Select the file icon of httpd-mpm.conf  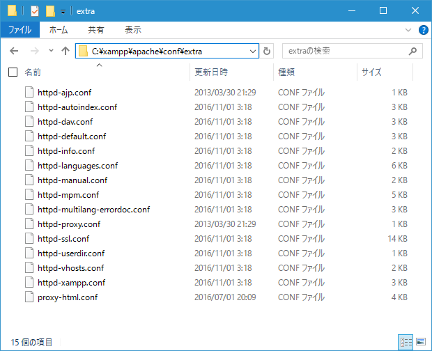(x=29, y=194)
